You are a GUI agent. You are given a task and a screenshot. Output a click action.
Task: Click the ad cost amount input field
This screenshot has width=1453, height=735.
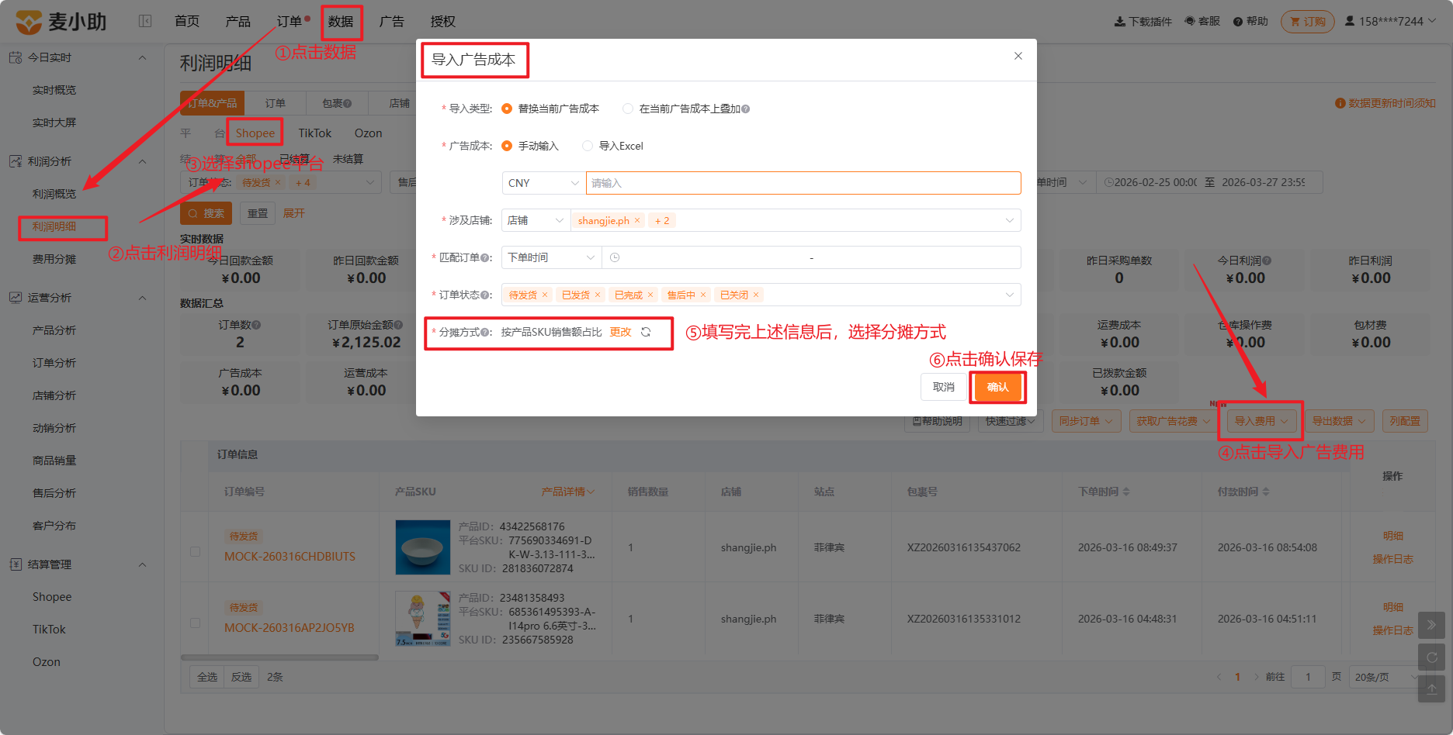click(803, 183)
